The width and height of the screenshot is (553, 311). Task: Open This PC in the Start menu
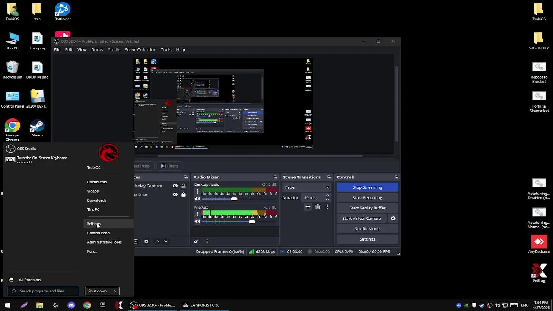coord(93,209)
